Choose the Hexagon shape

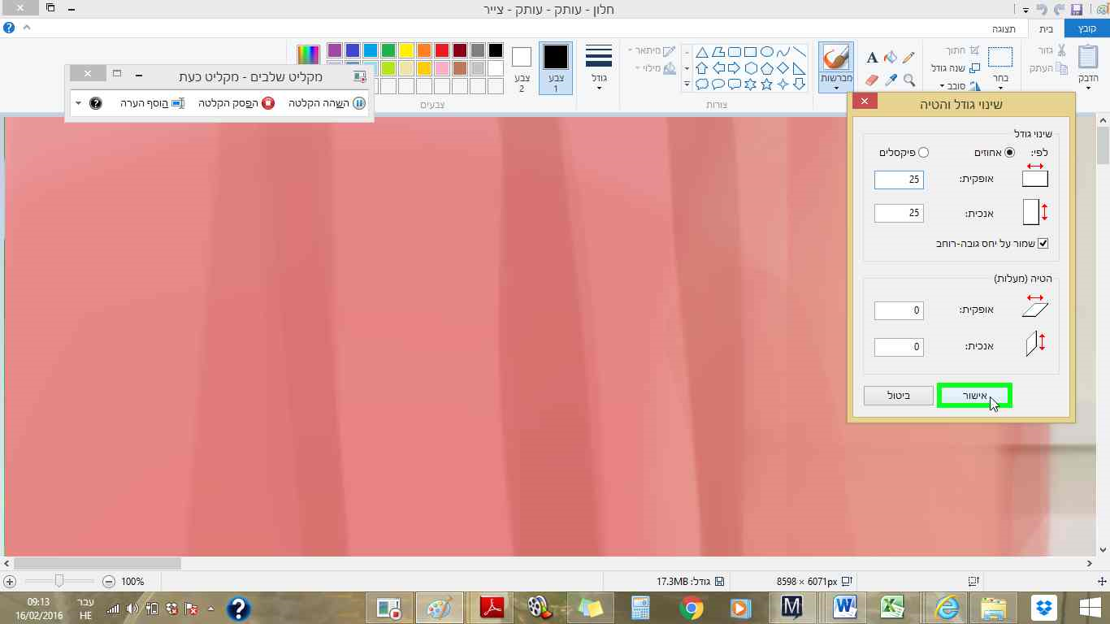click(750, 67)
